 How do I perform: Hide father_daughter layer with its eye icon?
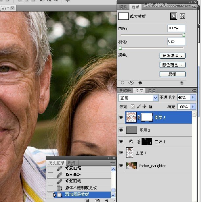coord(121,165)
